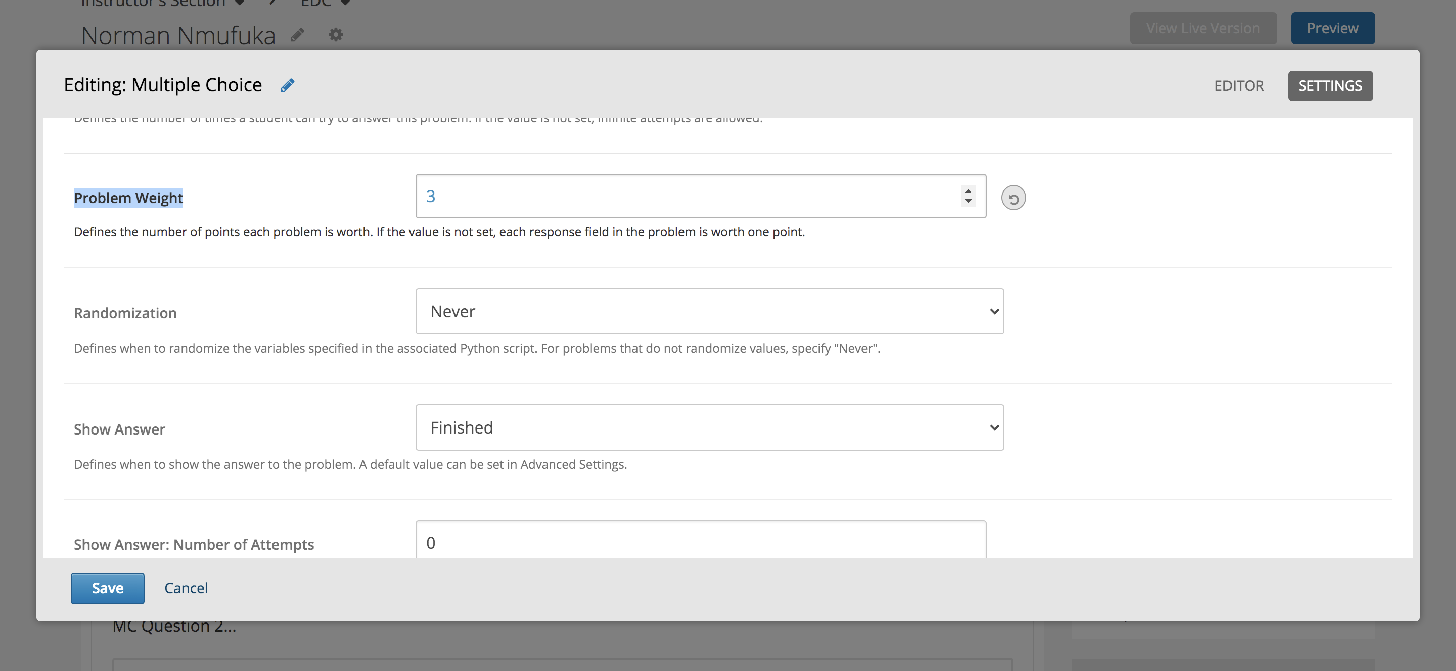Image resolution: width=1456 pixels, height=671 pixels.
Task: Click the Randomization help text about Python script
Action: (477, 349)
